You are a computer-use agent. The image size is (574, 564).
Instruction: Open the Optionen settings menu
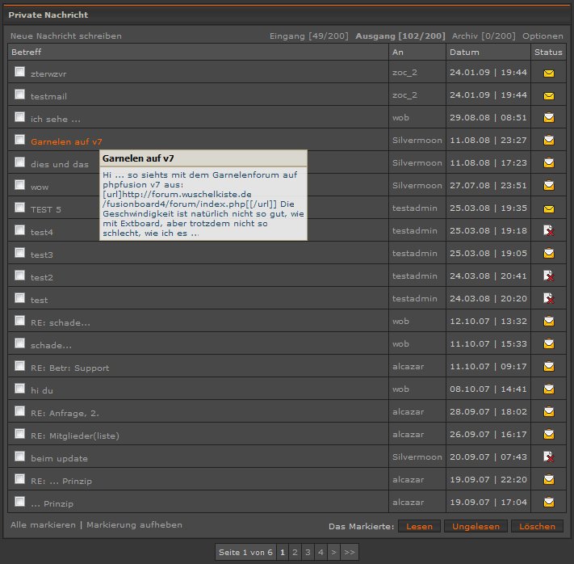coord(543,36)
